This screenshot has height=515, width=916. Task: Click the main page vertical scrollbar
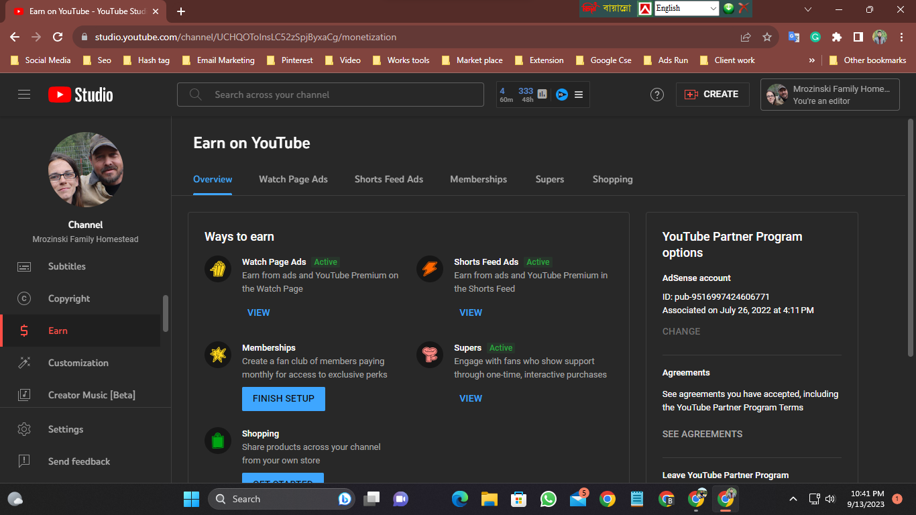[x=910, y=238]
